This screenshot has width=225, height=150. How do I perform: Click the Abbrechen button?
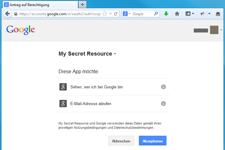pyautogui.click(x=121, y=141)
